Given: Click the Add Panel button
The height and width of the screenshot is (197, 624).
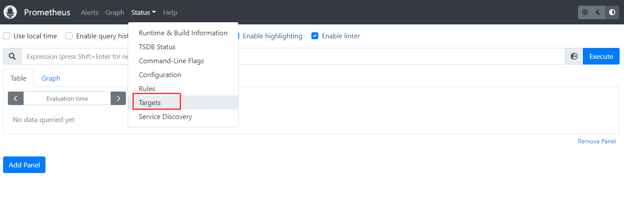Looking at the screenshot, I should tap(24, 165).
